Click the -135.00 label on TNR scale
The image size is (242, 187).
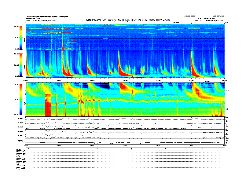tap(16, 100)
